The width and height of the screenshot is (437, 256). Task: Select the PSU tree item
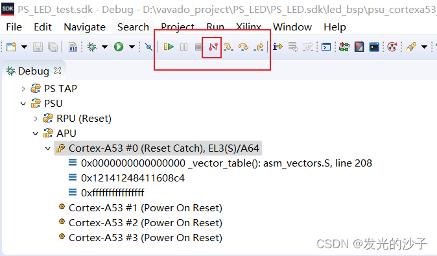47,103
